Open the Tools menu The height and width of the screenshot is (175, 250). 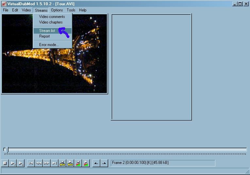pos(71,10)
